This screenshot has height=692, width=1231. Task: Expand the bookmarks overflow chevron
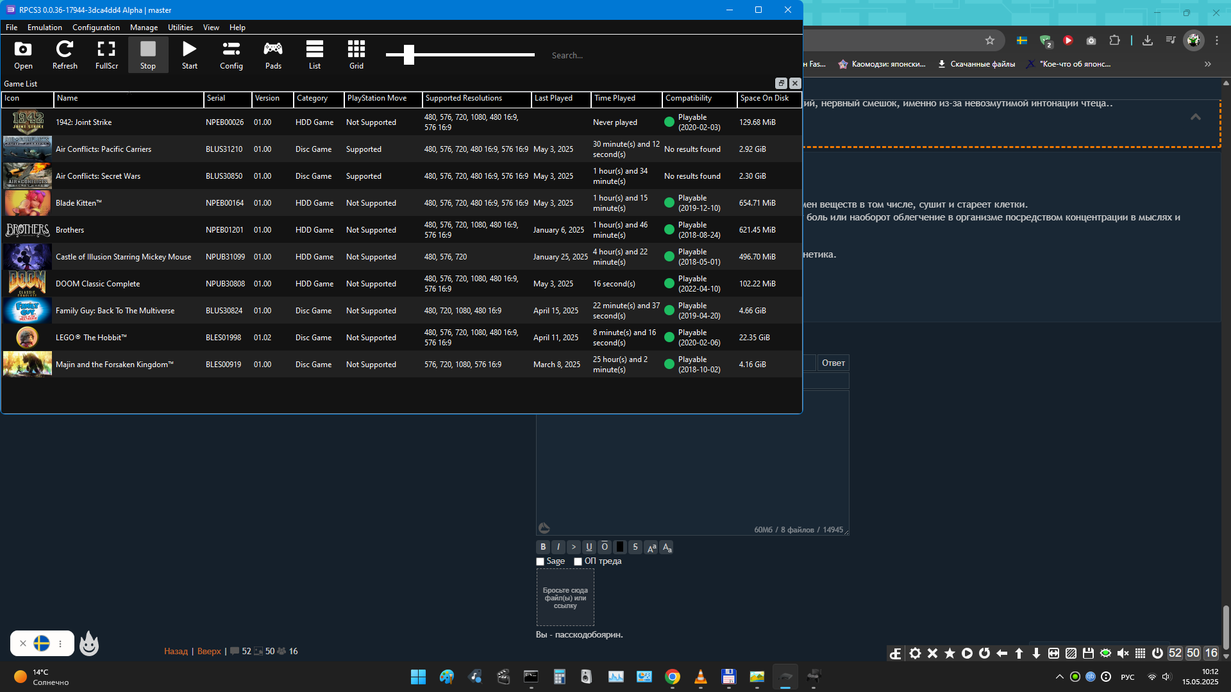(1208, 64)
